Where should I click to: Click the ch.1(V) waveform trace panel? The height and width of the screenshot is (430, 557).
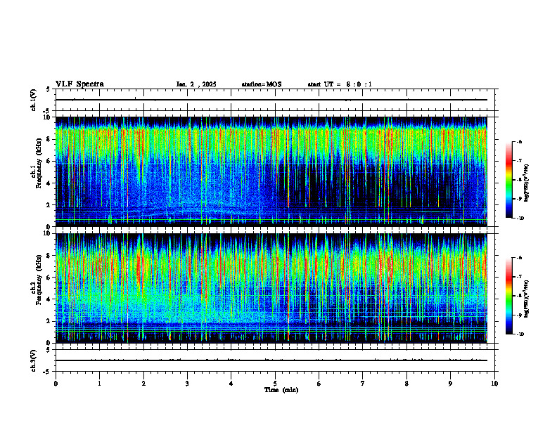click(x=275, y=100)
